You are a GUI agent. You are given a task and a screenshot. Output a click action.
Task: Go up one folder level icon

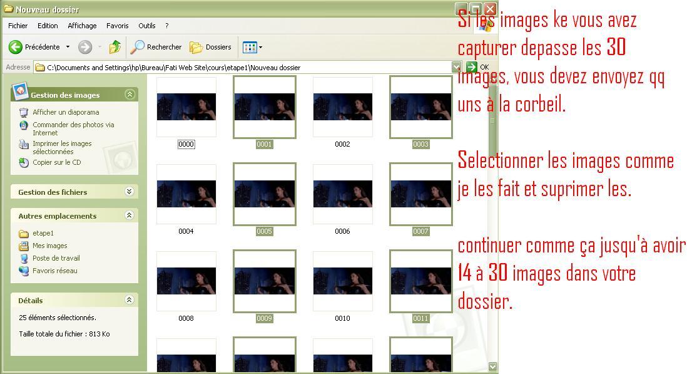(x=114, y=47)
